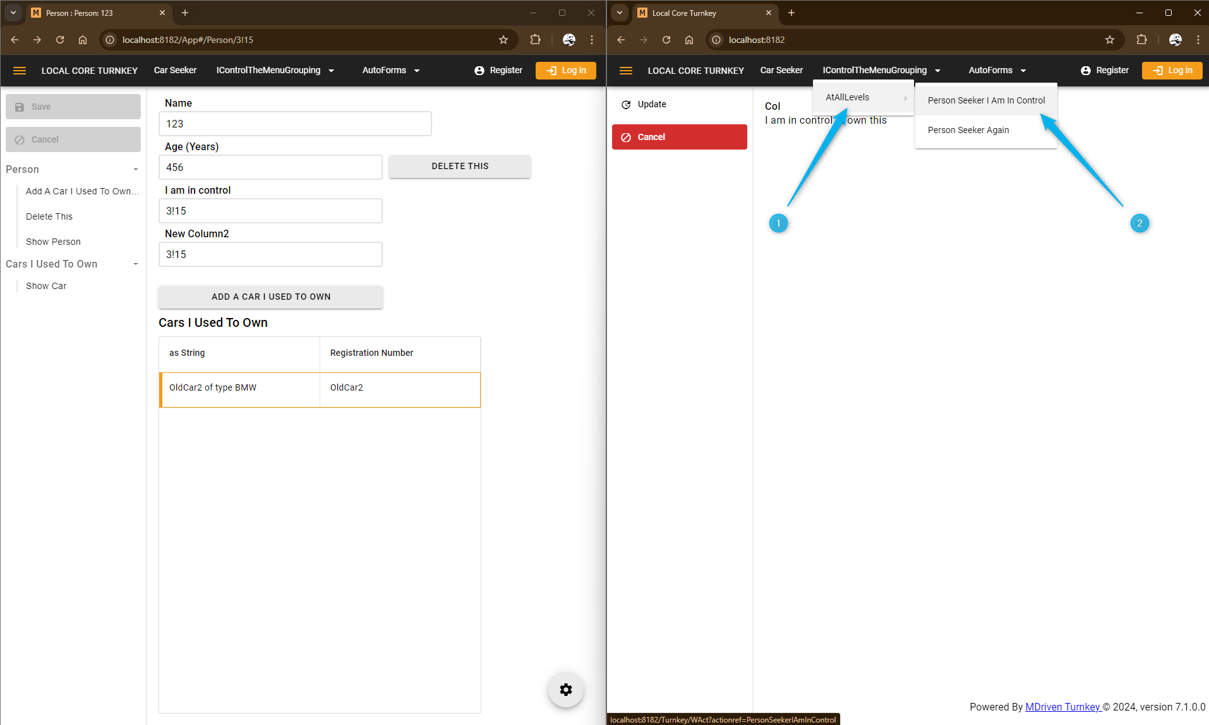Bookmark the Person page with star icon

pyautogui.click(x=503, y=40)
